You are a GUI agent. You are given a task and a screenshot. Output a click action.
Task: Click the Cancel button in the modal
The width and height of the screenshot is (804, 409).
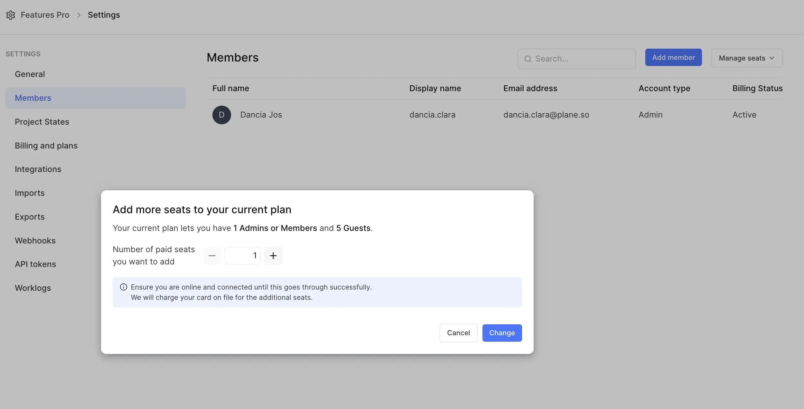pos(458,333)
